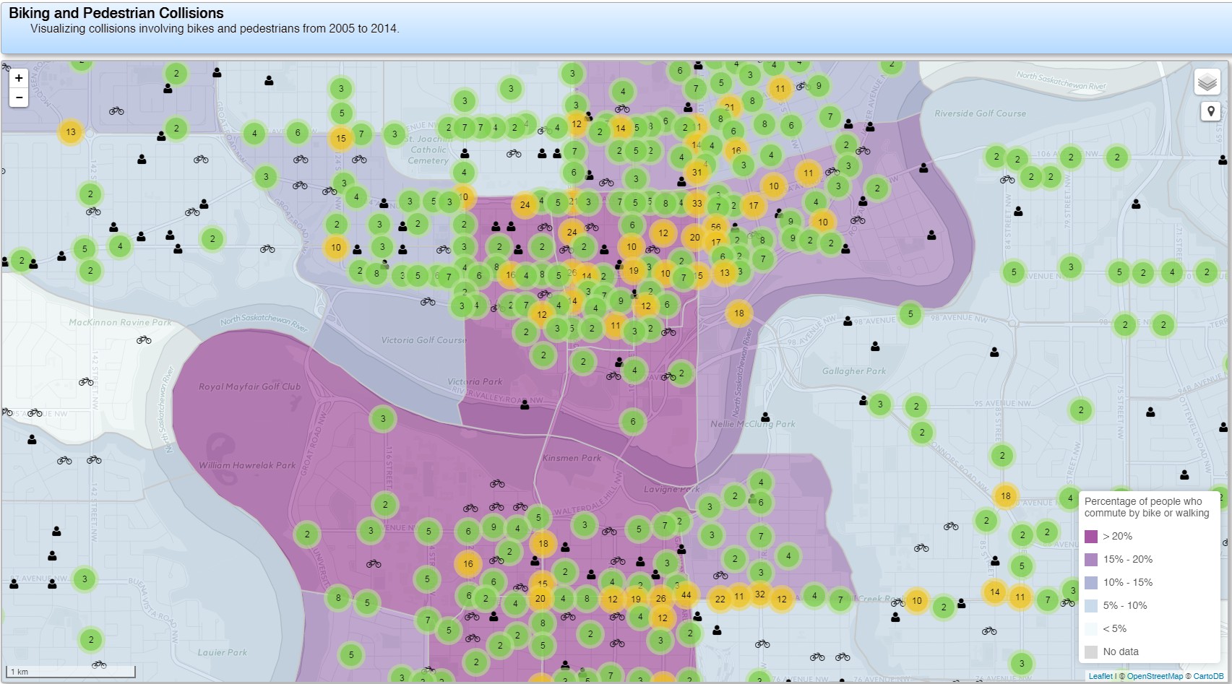Click the < 5% legend swatch
Screen dimensions: 1232x684
[x=1091, y=628]
